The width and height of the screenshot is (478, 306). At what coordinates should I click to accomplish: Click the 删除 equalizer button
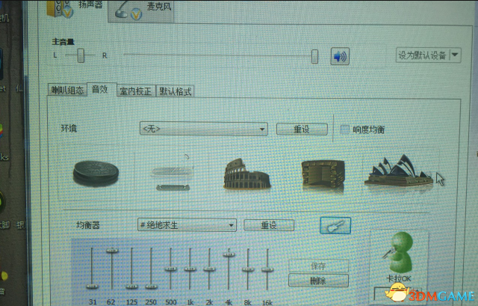coord(318,281)
